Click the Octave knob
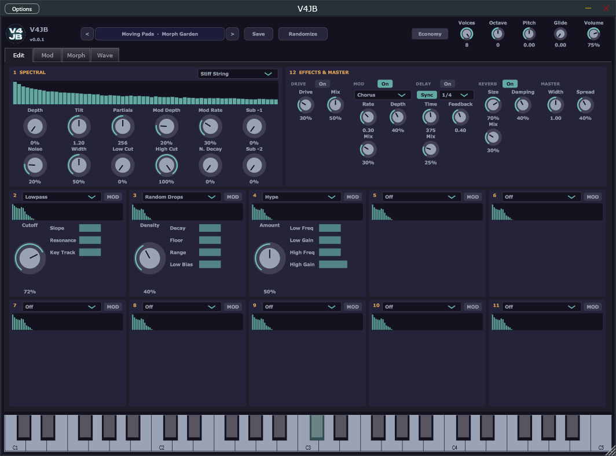This screenshot has height=456, width=616. [x=498, y=34]
